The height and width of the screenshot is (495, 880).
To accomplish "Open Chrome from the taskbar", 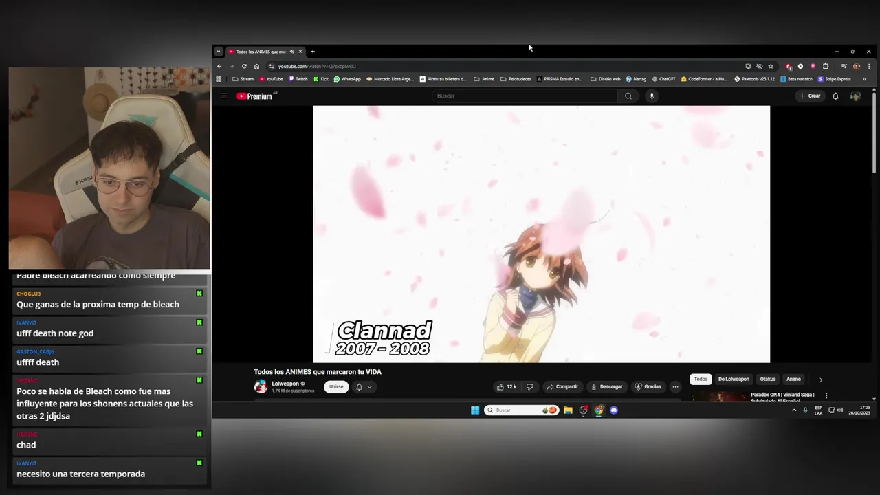I will pyautogui.click(x=599, y=410).
